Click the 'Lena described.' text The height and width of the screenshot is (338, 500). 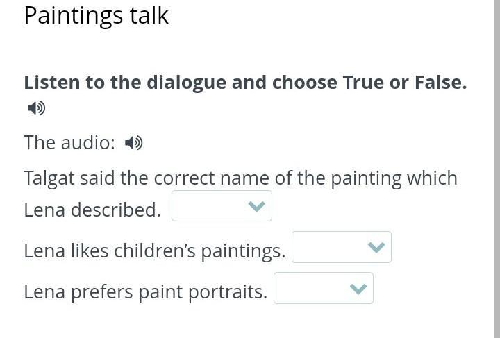click(x=92, y=210)
